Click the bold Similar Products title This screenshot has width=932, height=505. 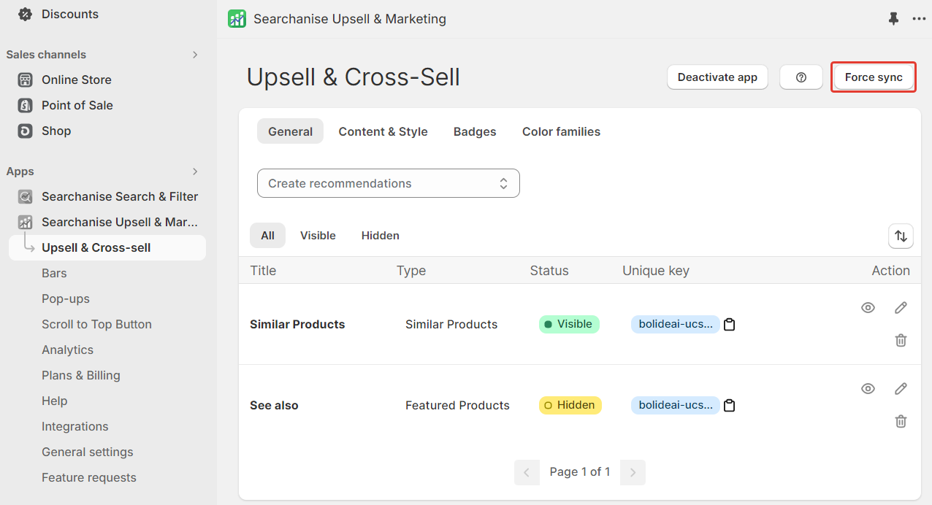pyautogui.click(x=297, y=324)
